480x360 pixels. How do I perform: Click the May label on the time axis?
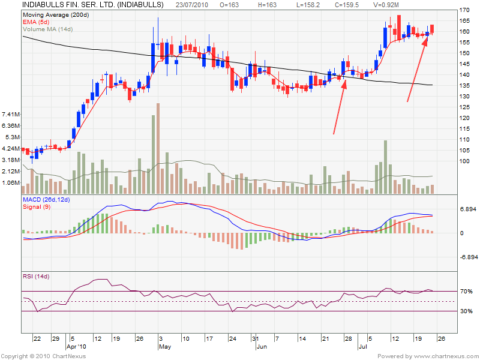[x=165, y=347]
